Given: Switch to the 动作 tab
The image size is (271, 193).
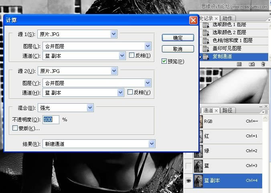Looking at the screenshot, I should coord(227,18).
